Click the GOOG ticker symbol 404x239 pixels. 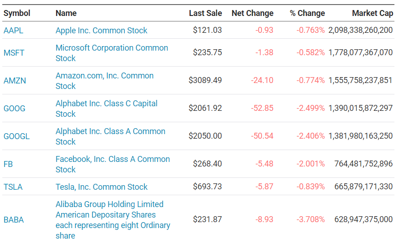click(15, 109)
